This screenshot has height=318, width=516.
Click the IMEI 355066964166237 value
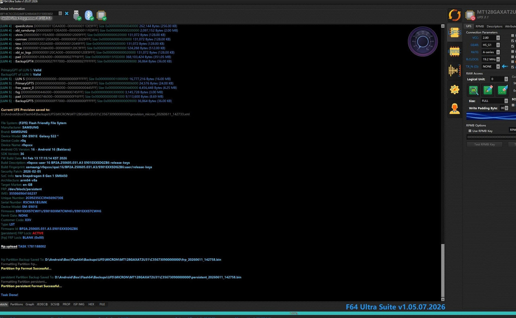coord(23,194)
